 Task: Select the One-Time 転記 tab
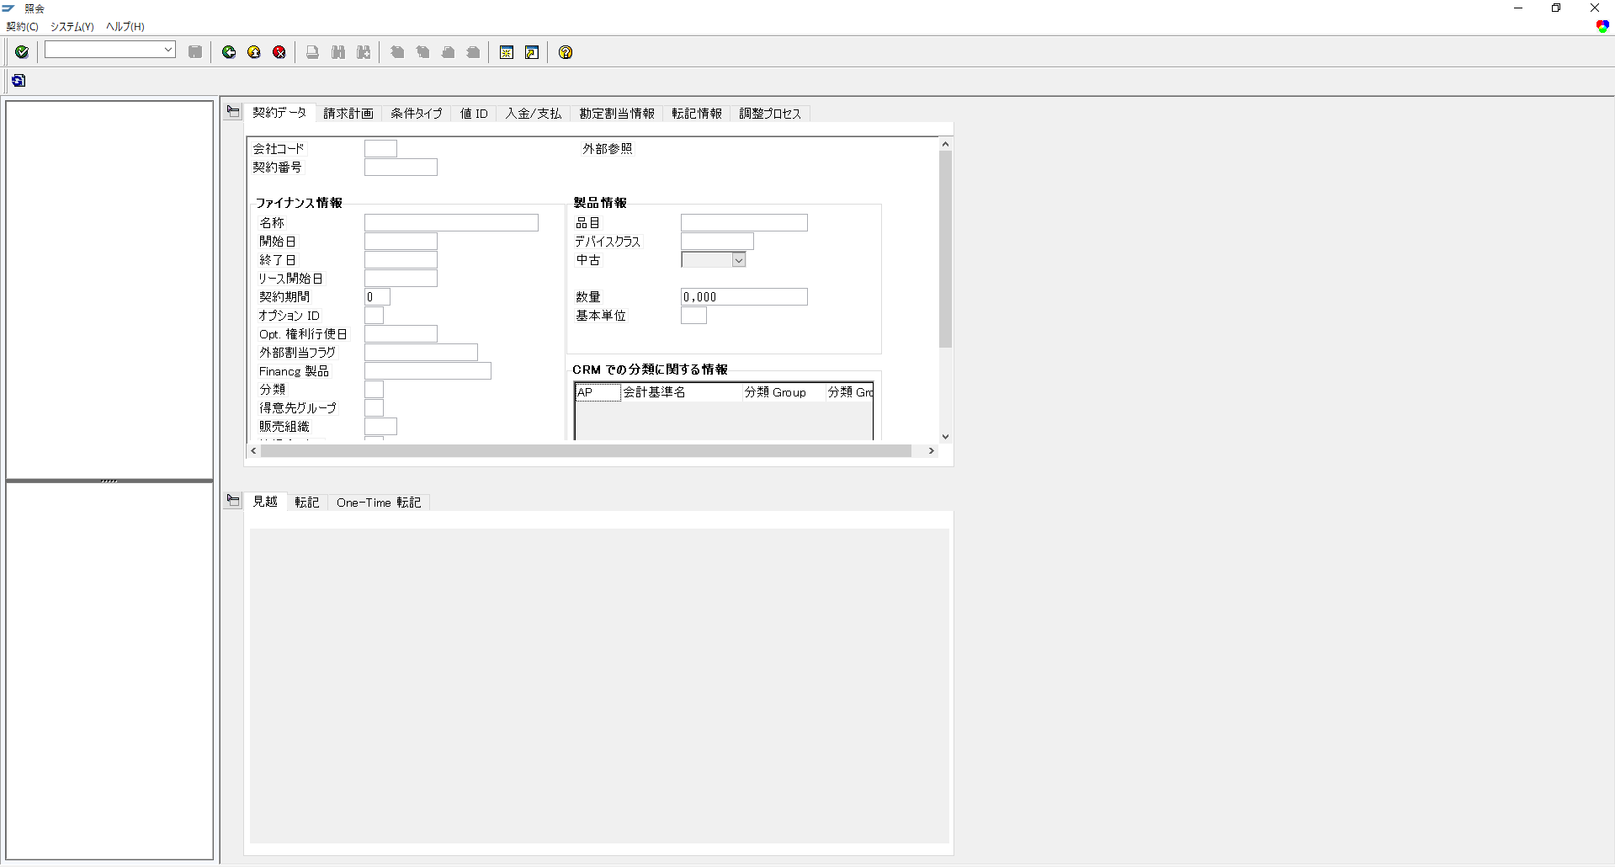point(378,503)
